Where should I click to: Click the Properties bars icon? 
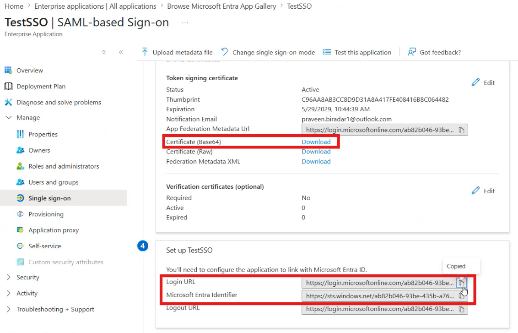(20, 134)
